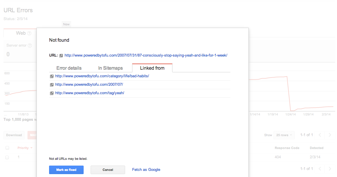Image resolution: width=337 pixels, height=177 pixels.
Task: Switch to the In Sitemaps tab
Action: (110, 68)
